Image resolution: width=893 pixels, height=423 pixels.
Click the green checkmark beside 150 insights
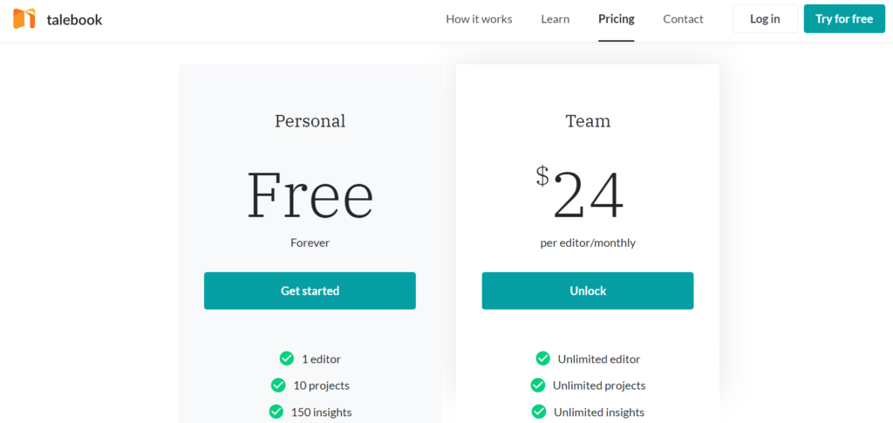click(276, 412)
